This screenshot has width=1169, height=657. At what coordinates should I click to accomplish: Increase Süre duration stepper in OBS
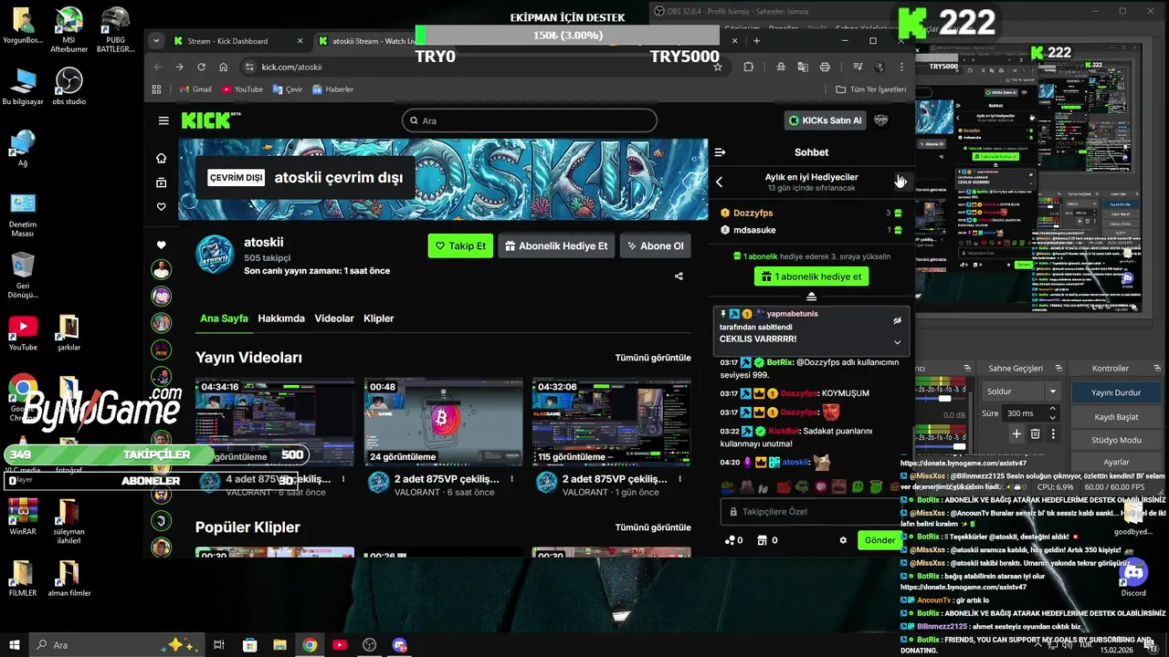(x=1051, y=410)
